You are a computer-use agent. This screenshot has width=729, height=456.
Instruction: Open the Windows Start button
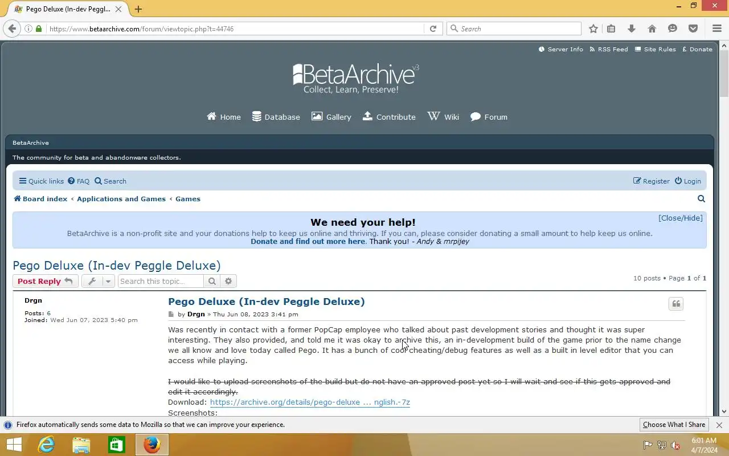(x=14, y=445)
